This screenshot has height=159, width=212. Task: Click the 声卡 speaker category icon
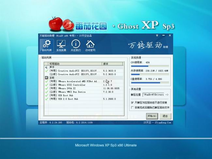(46, 67)
